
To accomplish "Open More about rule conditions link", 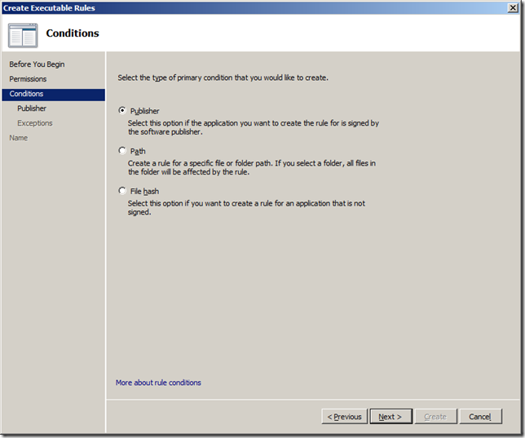I will click(x=158, y=383).
